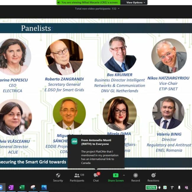Click the text Regulatory and Antitrust
The height and width of the screenshot is (192, 192).
pos(169,145)
